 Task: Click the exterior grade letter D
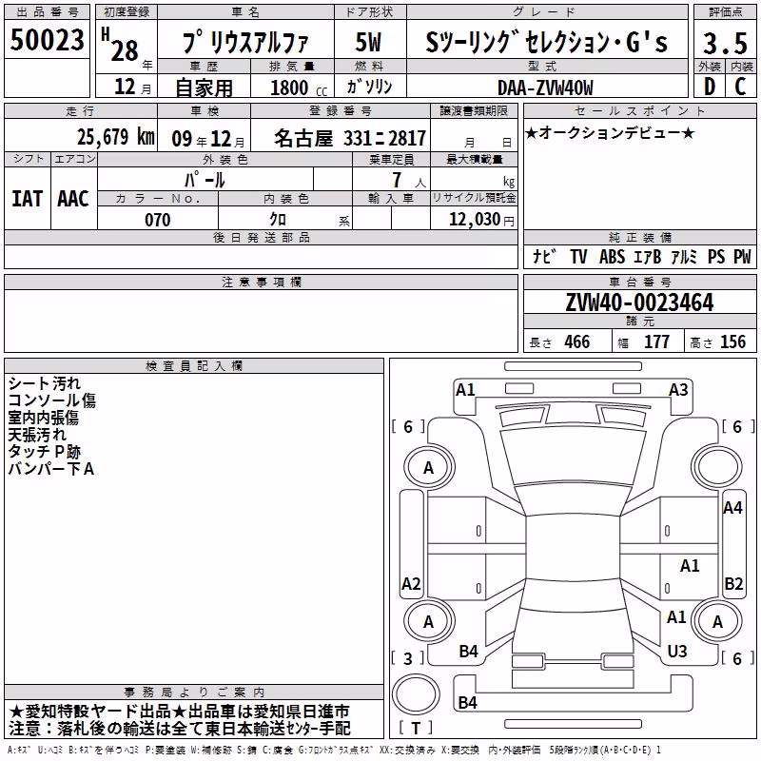click(x=709, y=87)
